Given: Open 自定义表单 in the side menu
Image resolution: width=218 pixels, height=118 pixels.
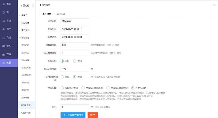Looking at the screenshot, I should coord(26,105).
